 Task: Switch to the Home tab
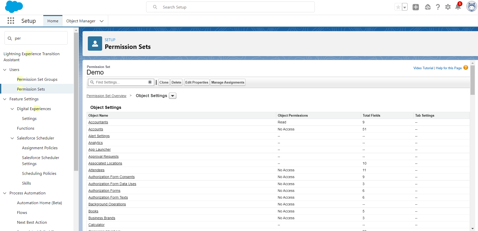click(x=53, y=21)
